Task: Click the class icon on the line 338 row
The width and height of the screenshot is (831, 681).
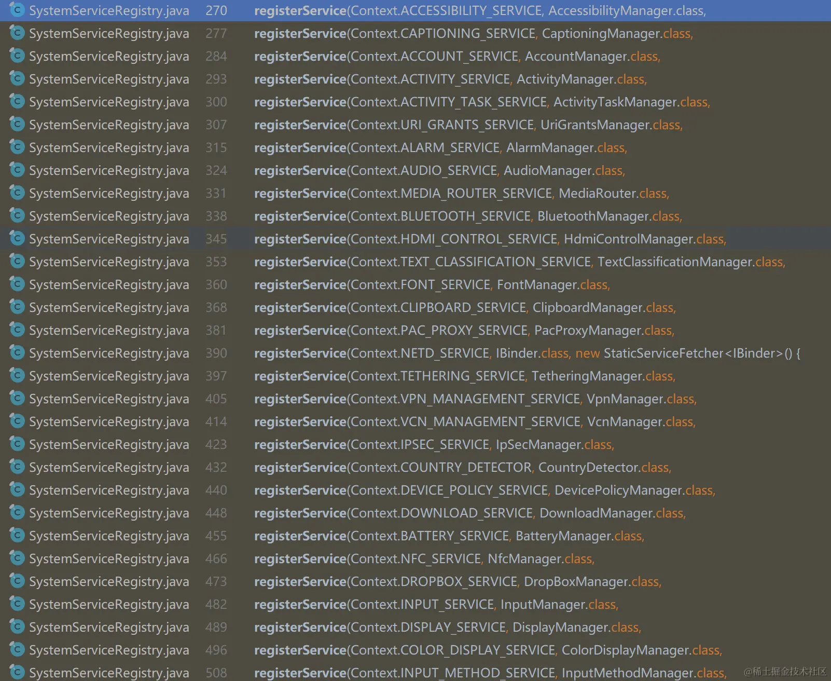Action: click(17, 216)
